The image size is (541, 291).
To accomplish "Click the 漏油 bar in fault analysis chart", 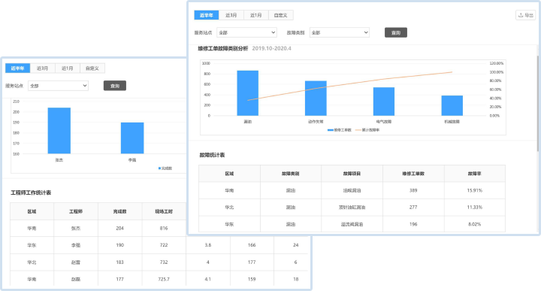I will 247,93.
